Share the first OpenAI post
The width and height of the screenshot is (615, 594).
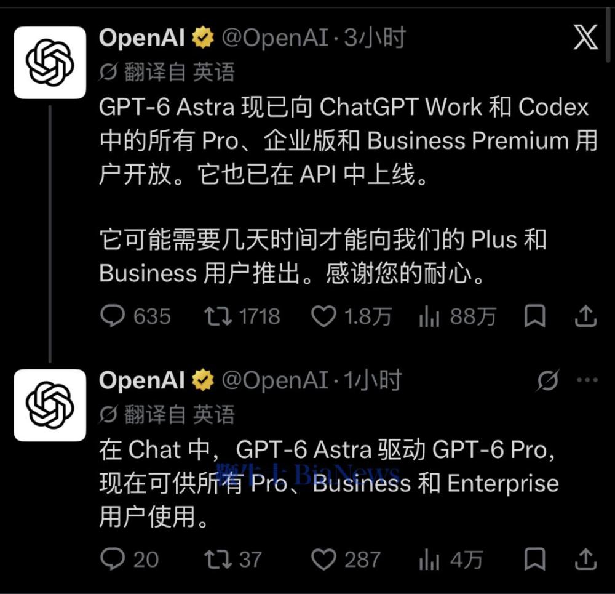(x=585, y=316)
